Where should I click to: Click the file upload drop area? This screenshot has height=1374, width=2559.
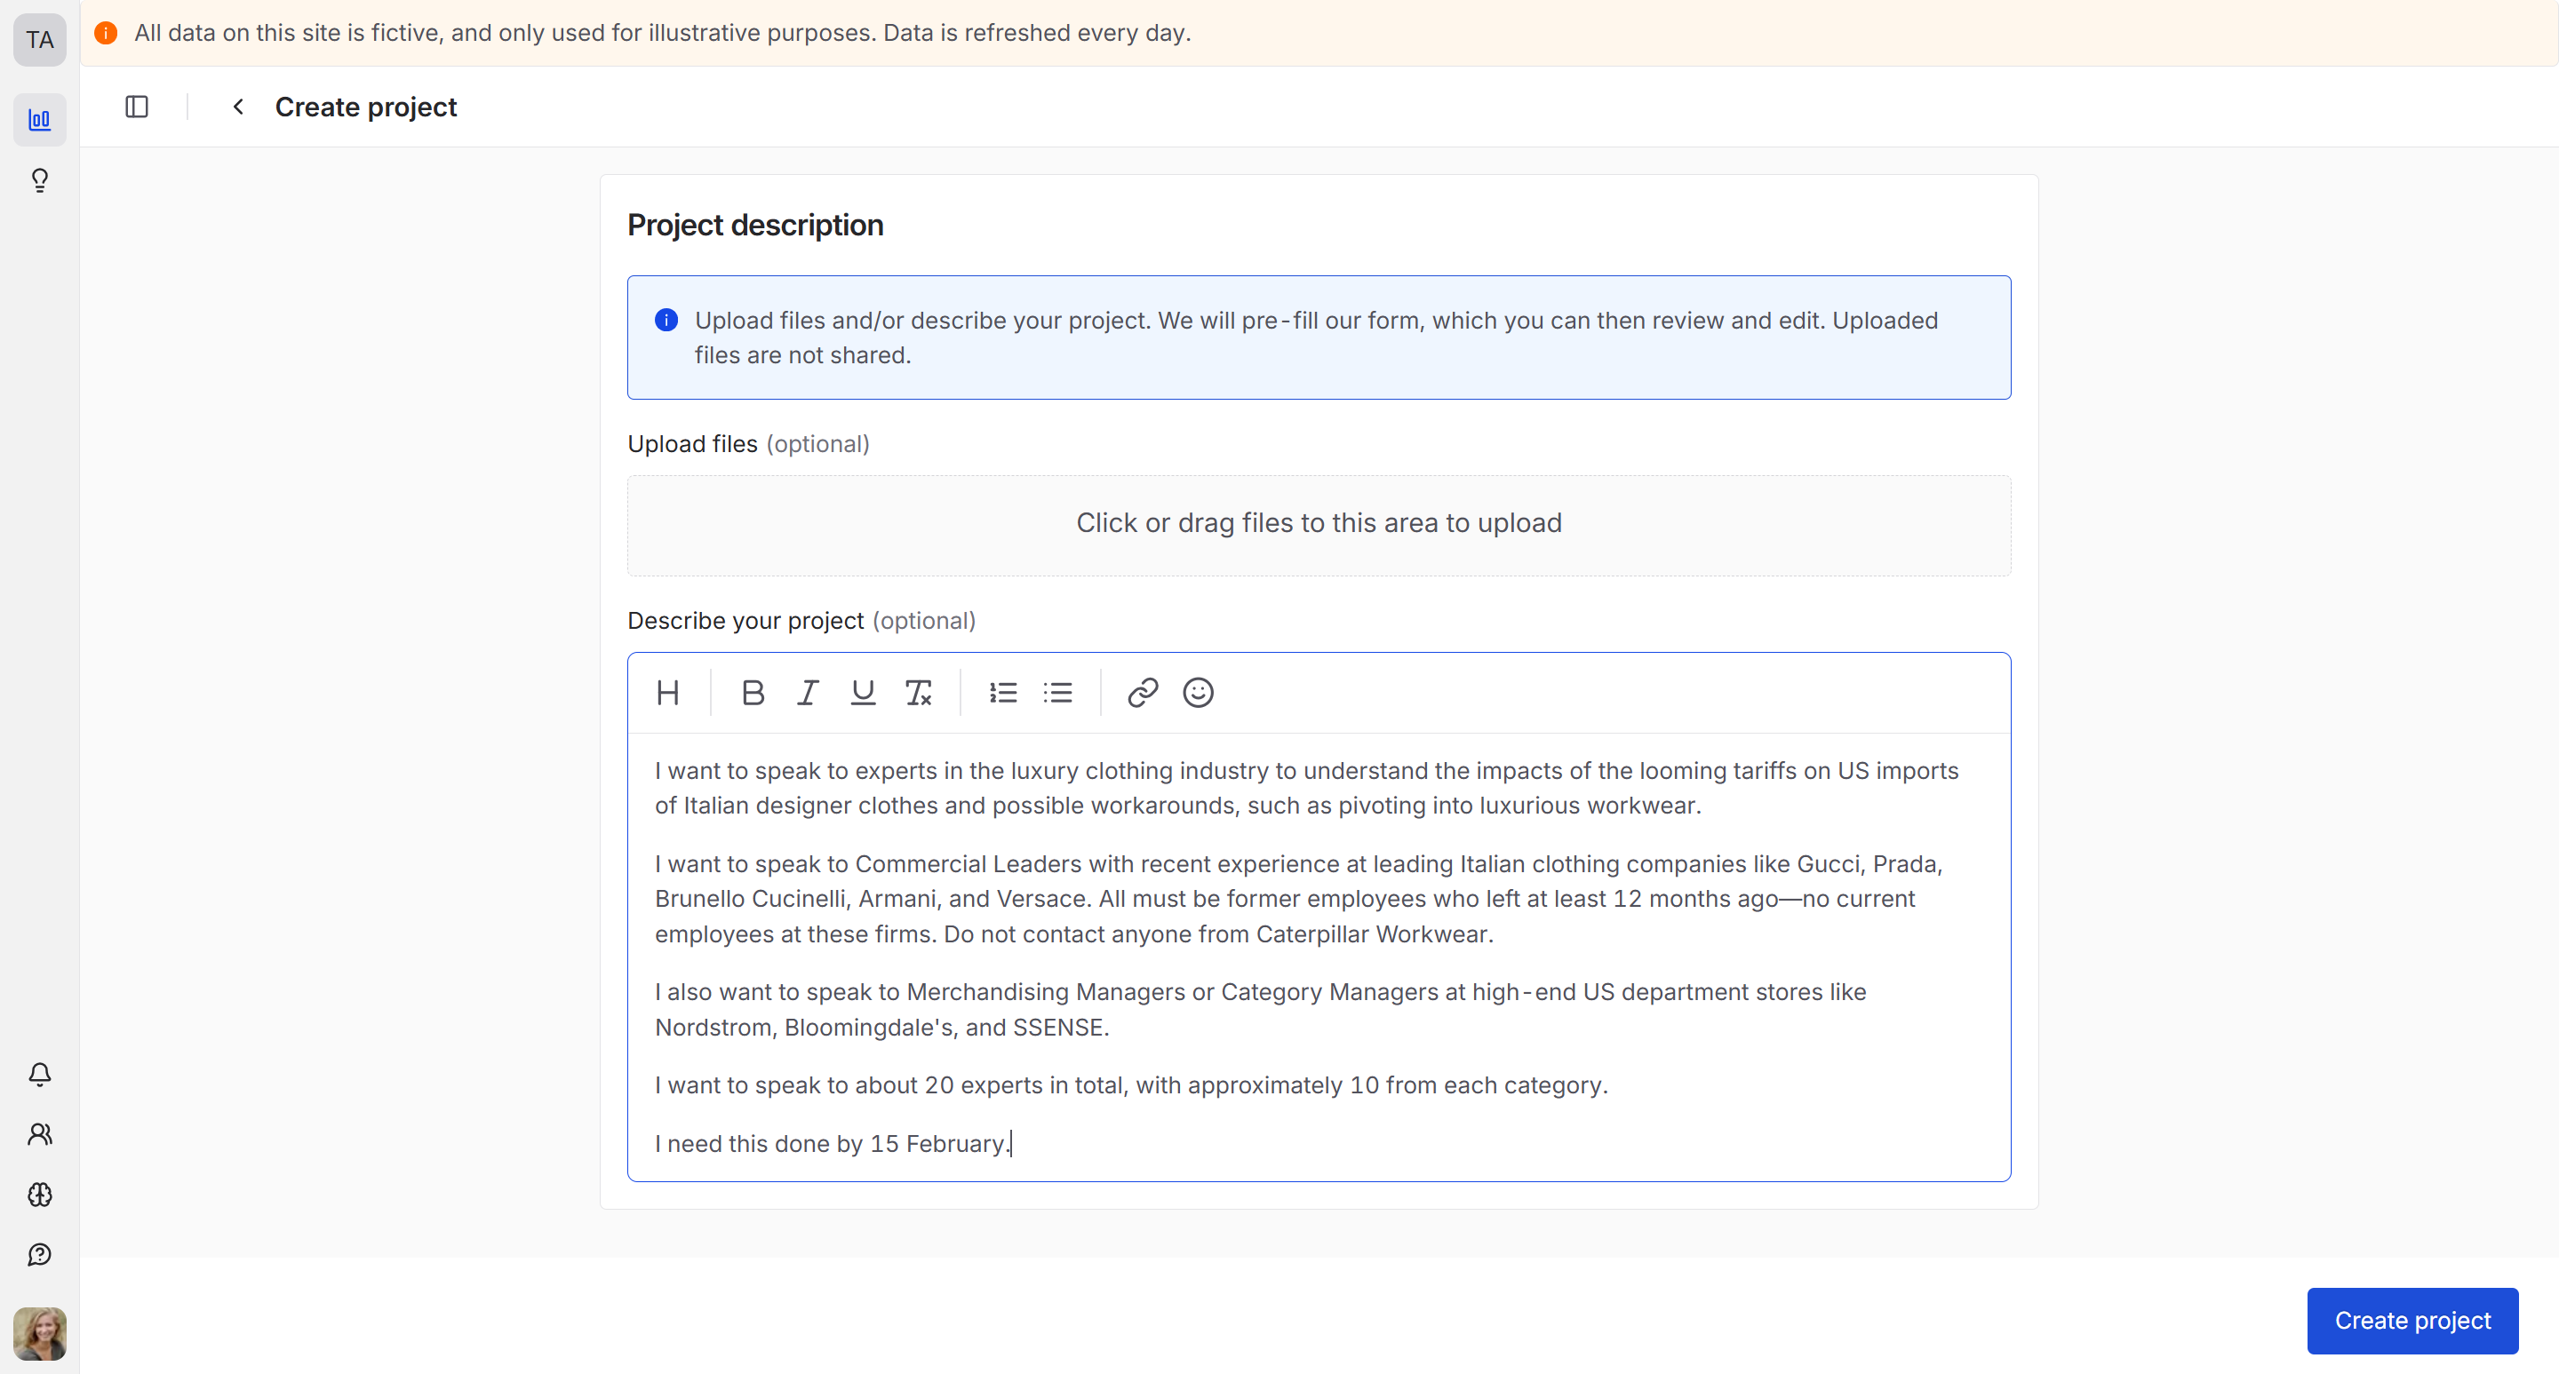pos(1319,524)
